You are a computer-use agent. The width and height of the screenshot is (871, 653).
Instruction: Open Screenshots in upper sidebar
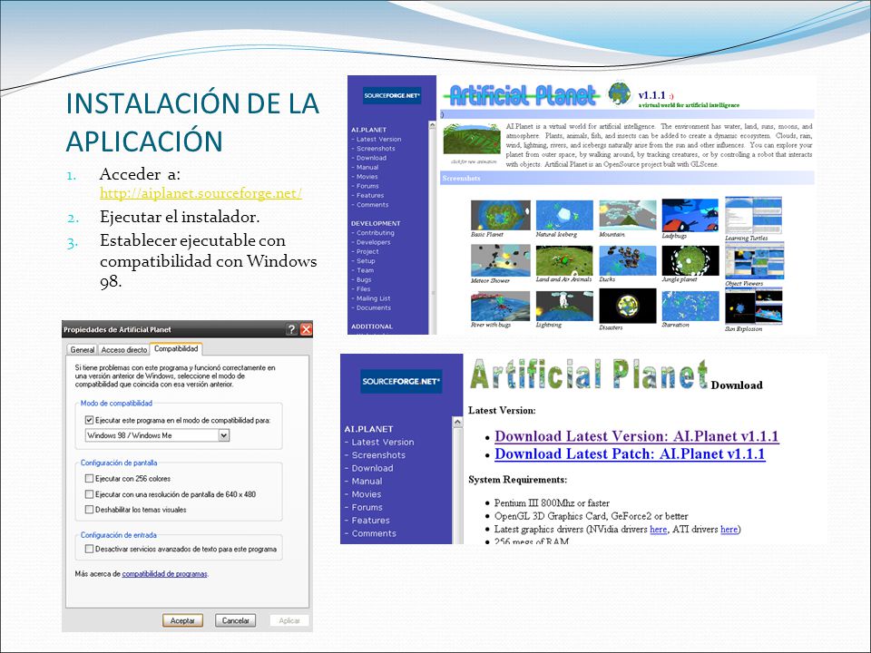(376, 149)
